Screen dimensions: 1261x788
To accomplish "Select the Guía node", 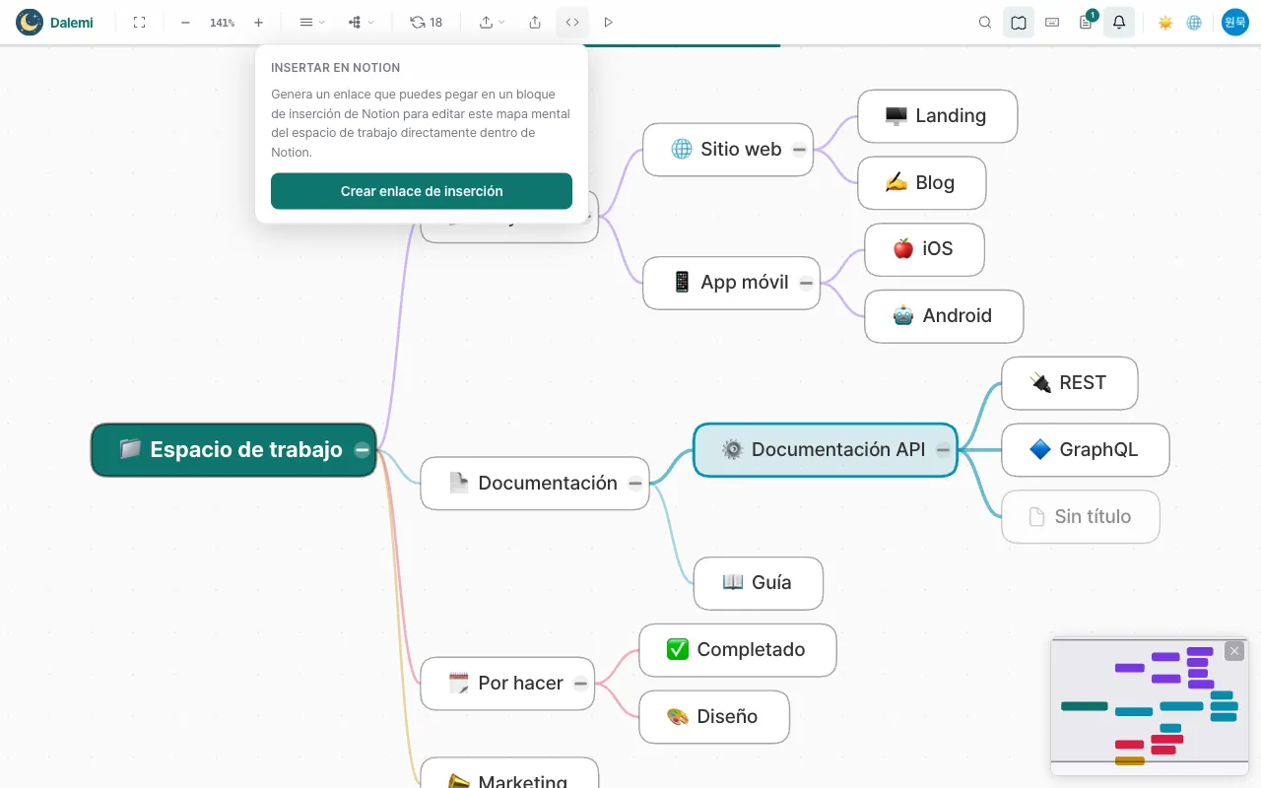I will point(758,583).
